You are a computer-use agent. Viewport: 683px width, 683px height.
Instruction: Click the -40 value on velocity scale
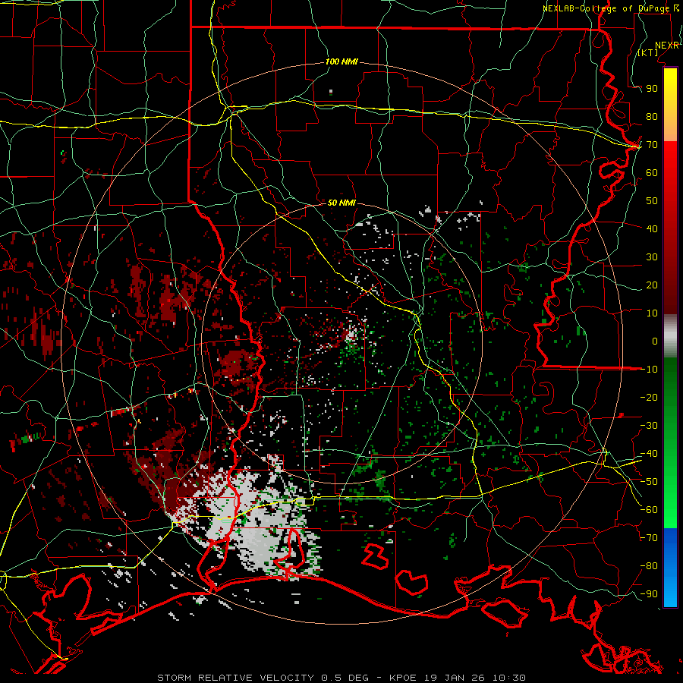click(649, 454)
